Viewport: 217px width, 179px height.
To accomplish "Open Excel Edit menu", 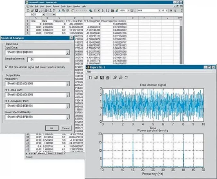I will pos(36,7).
